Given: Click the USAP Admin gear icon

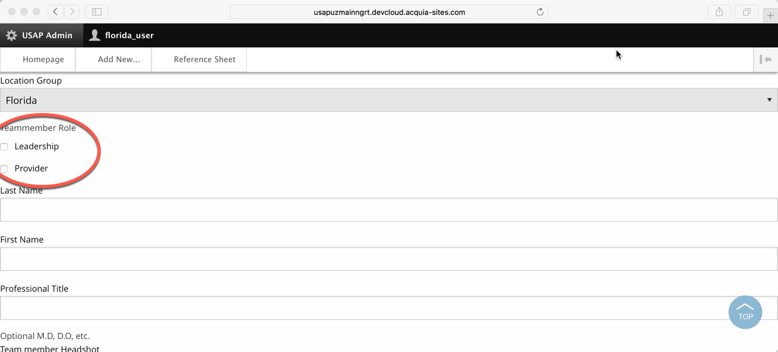Looking at the screenshot, I should pyautogui.click(x=11, y=36).
